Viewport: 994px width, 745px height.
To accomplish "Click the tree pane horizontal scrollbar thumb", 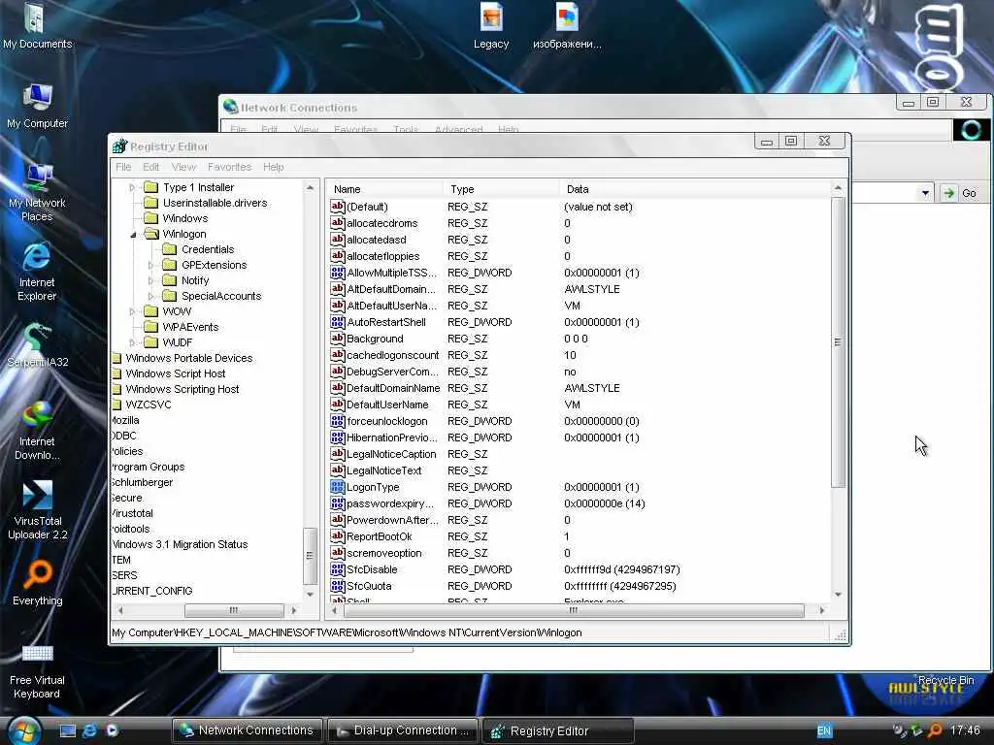I will click(x=233, y=610).
